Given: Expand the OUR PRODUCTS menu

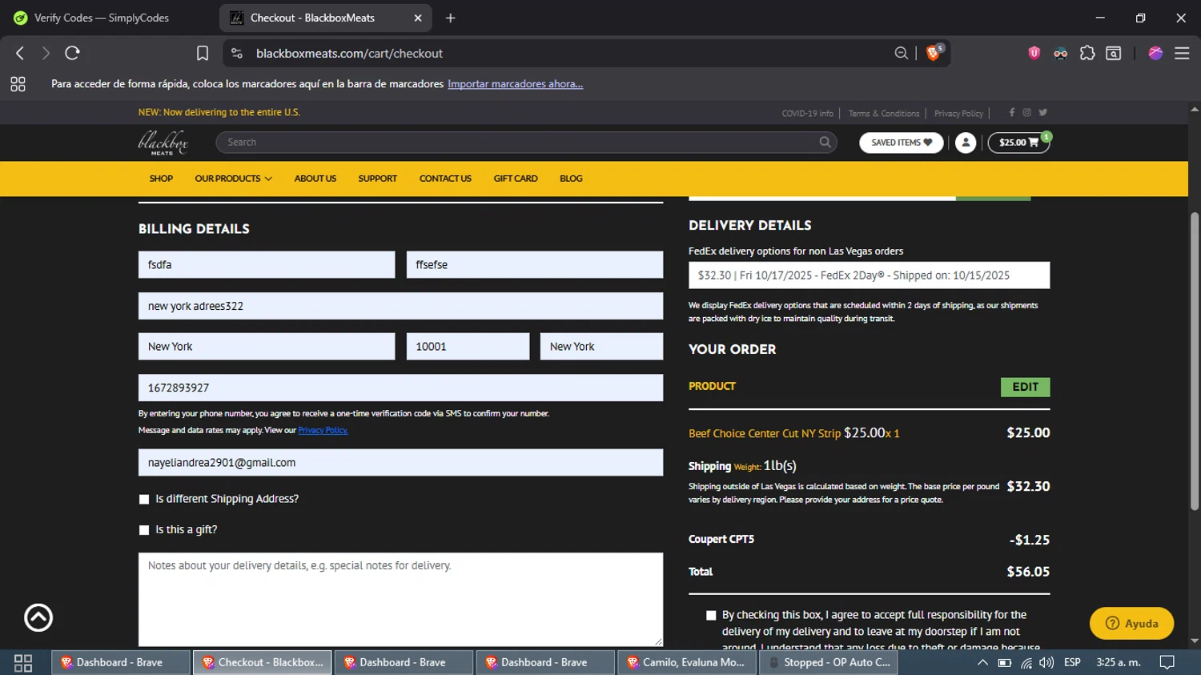Looking at the screenshot, I should (233, 179).
